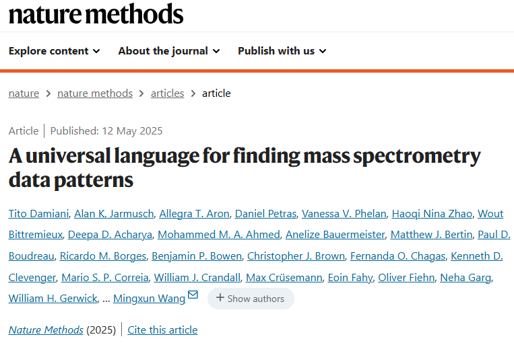Image resolution: width=514 pixels, height=345 pixels.
Task: View corresponding author Mingxun Wang
Action: [x=149, y=299]
